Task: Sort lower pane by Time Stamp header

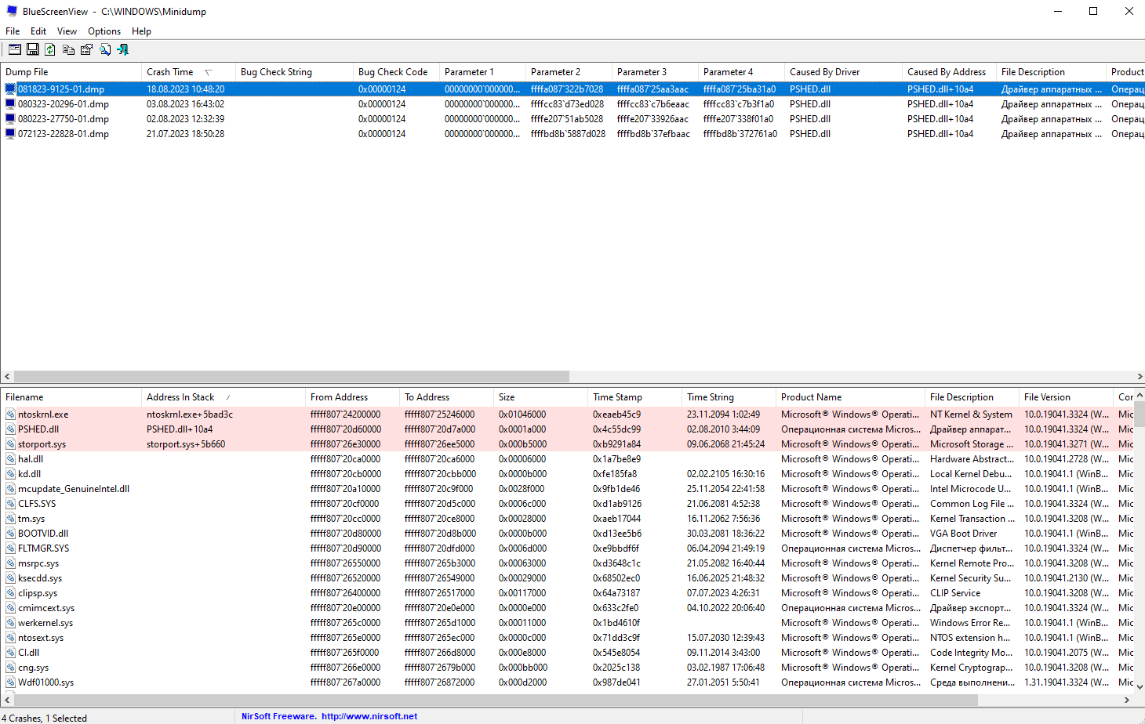Action: point(634,397)
